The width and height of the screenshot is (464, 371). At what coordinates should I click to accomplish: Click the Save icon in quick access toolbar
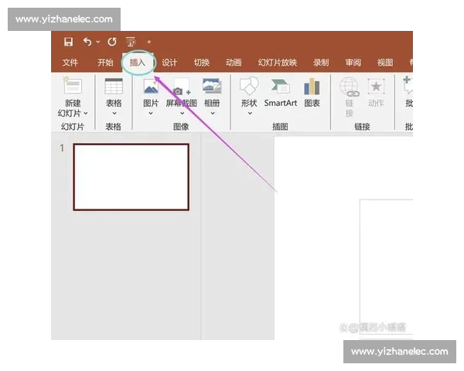click(69, 42)
